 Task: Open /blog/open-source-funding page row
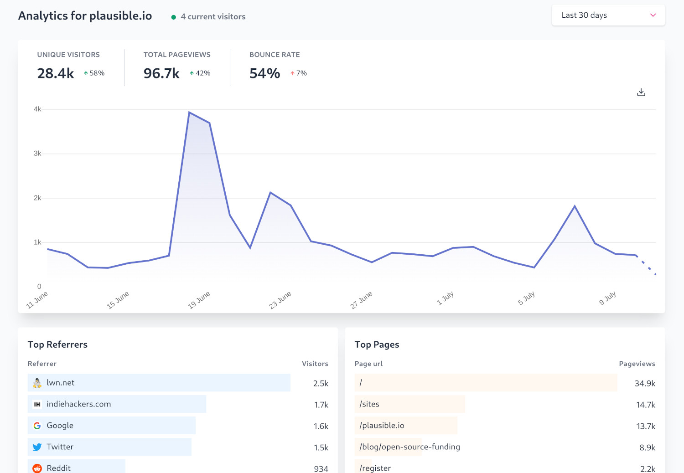tap(505, 447)
